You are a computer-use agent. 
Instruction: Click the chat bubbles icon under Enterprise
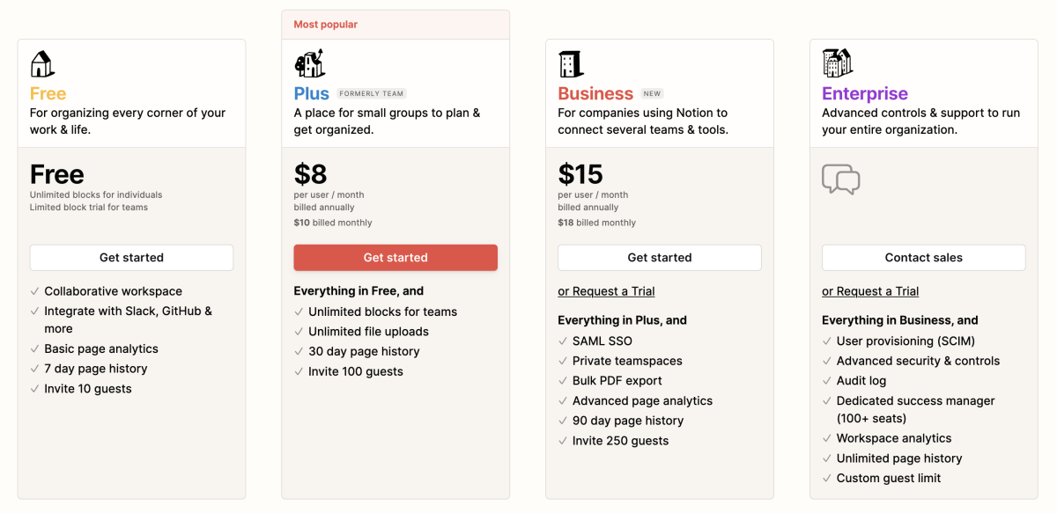(841, 179)
